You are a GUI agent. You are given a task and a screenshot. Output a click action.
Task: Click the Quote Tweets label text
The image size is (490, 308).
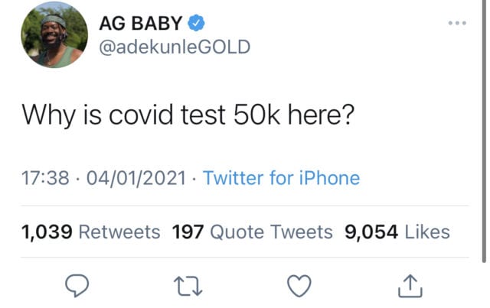(x=271, y=232)
